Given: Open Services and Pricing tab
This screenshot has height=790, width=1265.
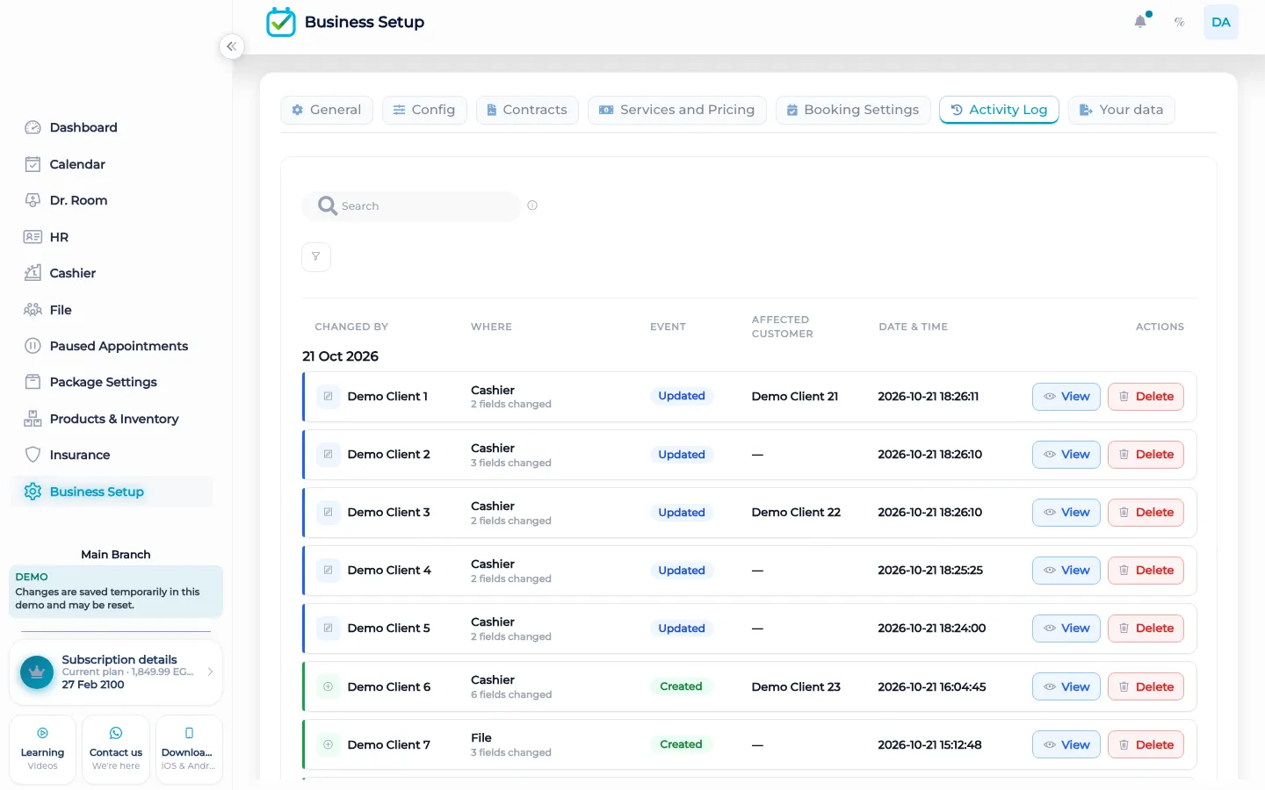Looking at the screenshot, I should (x=677, y=110).
